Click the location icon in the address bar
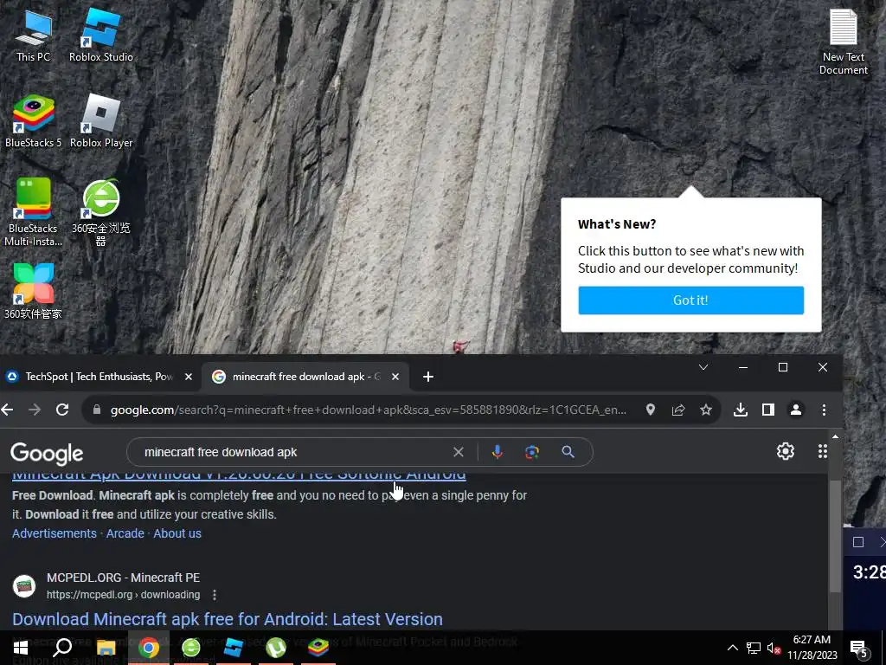 click(x=651, y=410)
